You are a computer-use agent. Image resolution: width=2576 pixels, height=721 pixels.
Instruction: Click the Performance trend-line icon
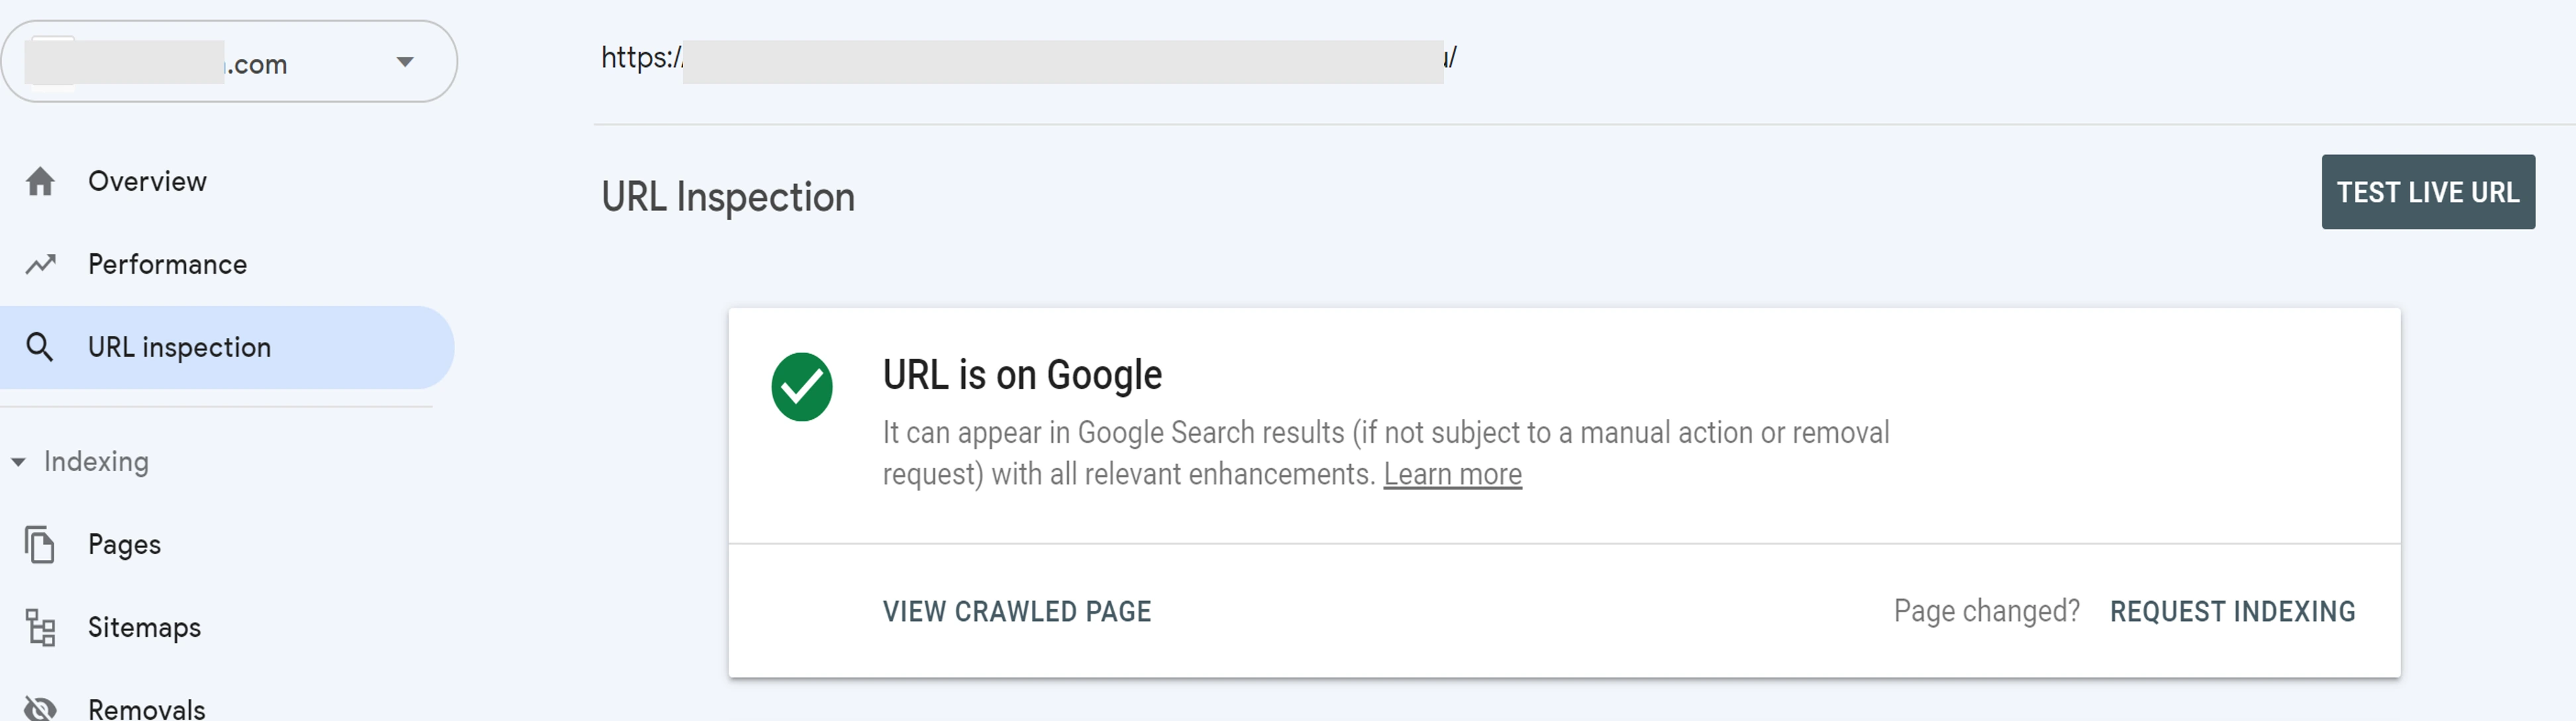pos(40,264)
